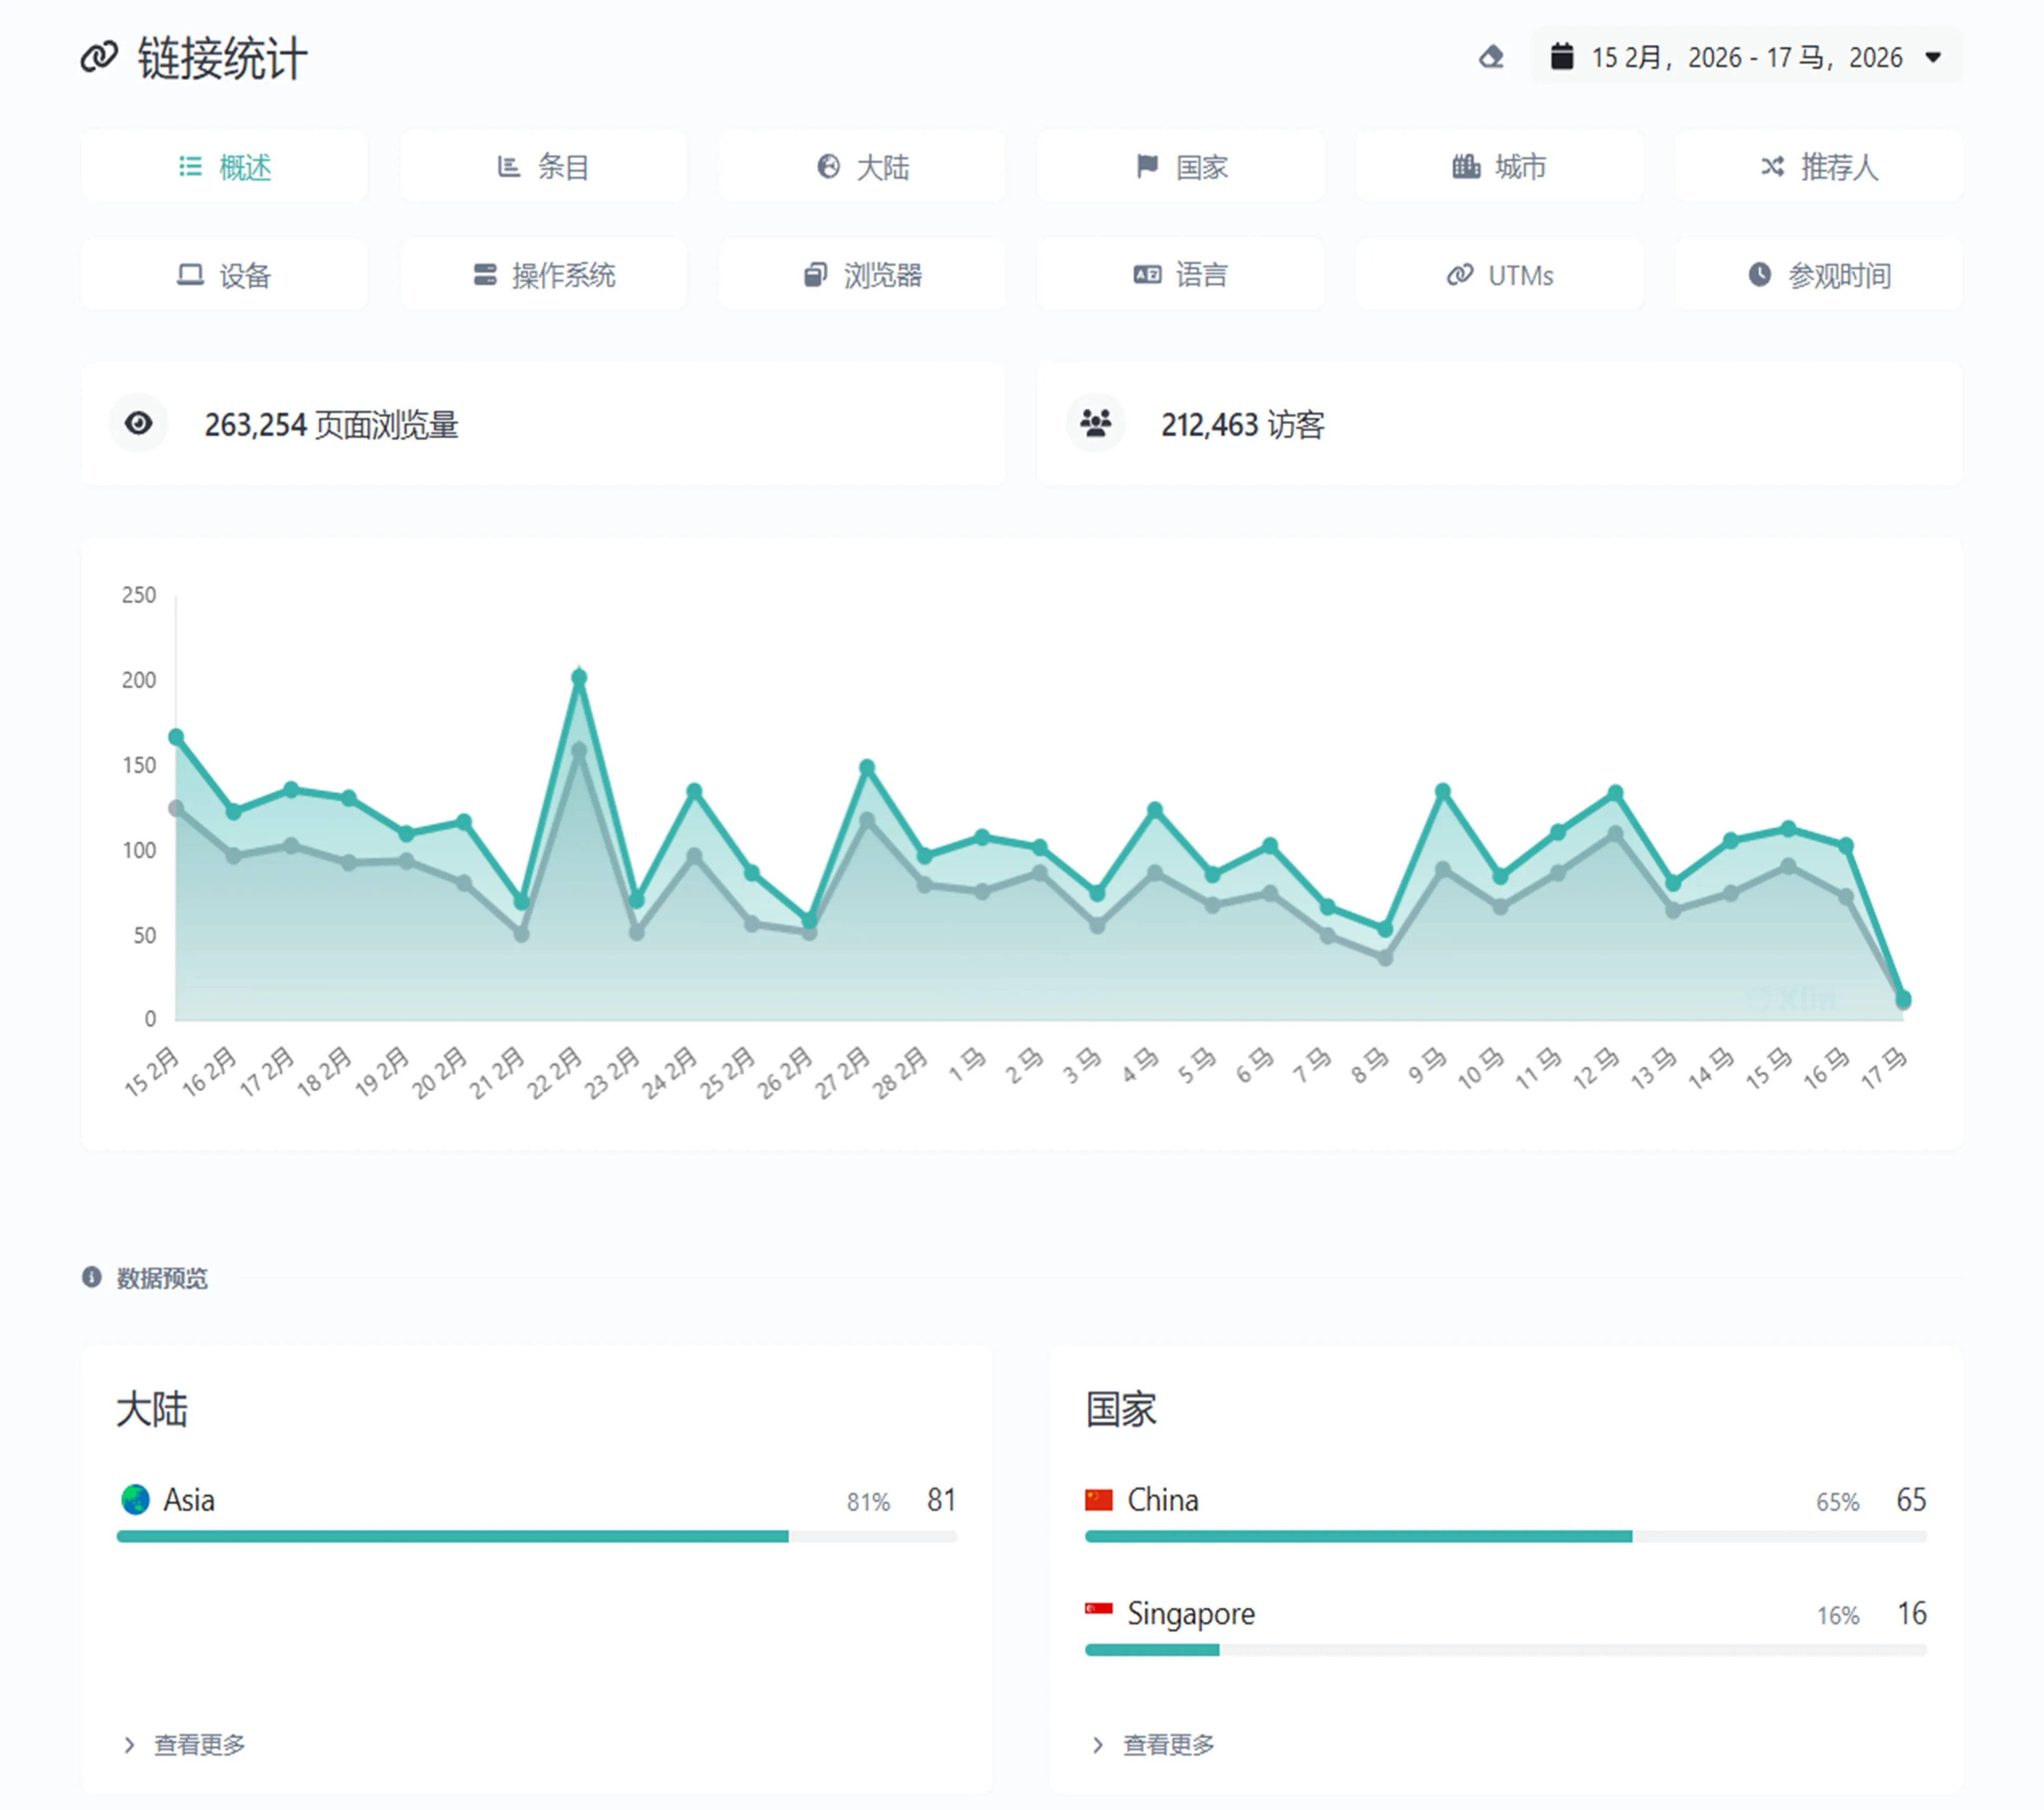点击访客数量旁的人群图标
Screen dimensions: 2044x1810
(x=1095, y=423)
